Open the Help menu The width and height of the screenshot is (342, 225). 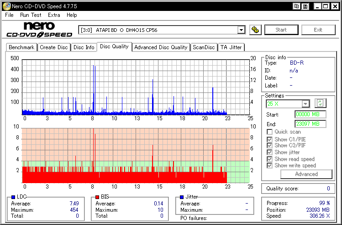point(72,15)
